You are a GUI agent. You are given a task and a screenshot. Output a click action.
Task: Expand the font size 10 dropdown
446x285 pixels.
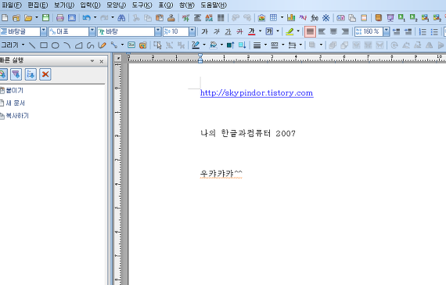click(192, 31)
